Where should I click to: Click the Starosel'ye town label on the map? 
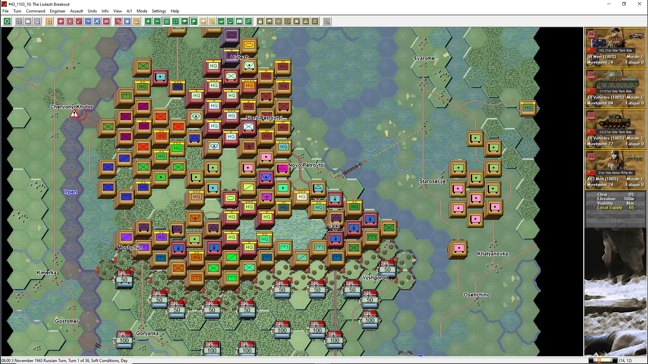433,181
